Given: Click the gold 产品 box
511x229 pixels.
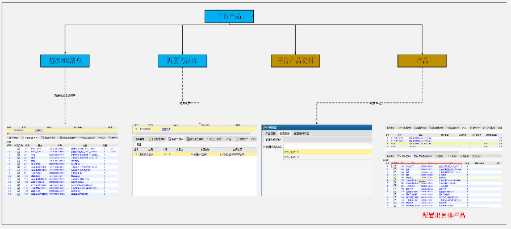Looking at the screenshot, I should click(x=422, y=61).
